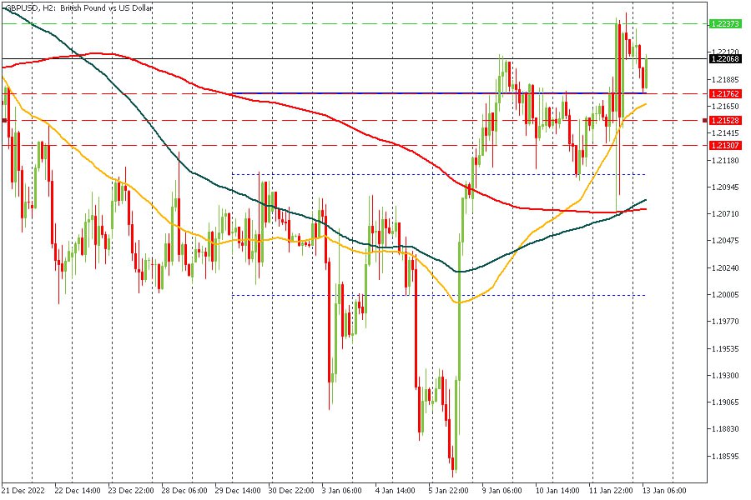Select the dark red square marker beside 1.21528
Viewport: 751px width, 500px height.
(705, 120)
